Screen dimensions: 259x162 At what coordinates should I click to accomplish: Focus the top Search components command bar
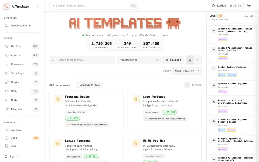click(x=95, y=6)
